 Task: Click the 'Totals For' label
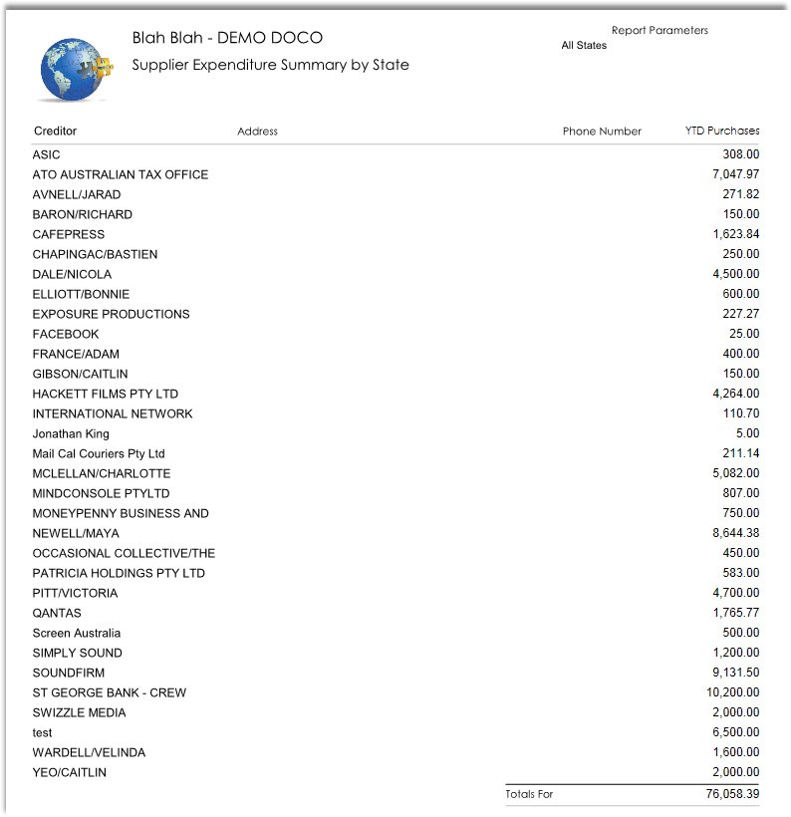529,794
